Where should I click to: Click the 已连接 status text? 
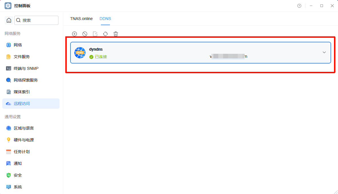[x=101, y=57]
